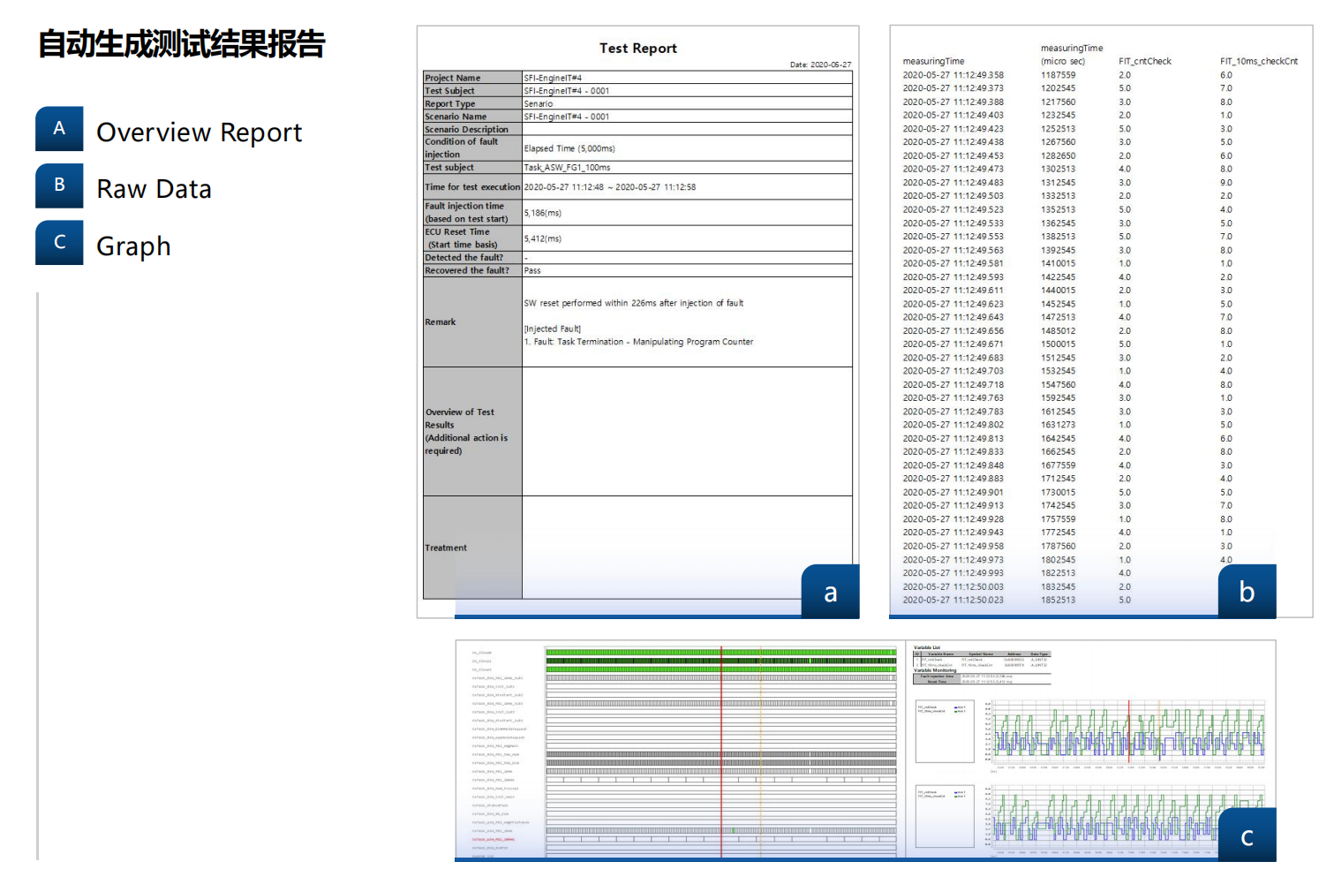This screenshot has width=1319, height=877.
Task: Click the FIT_cntCheck column header
Action: click(1144, 62)
